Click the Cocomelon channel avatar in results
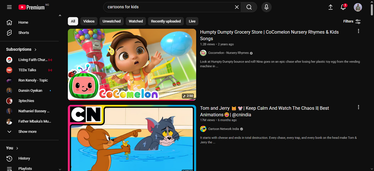The height and width of the screenshot is (171, 374). pyautogui.click(x=203, y=53)
